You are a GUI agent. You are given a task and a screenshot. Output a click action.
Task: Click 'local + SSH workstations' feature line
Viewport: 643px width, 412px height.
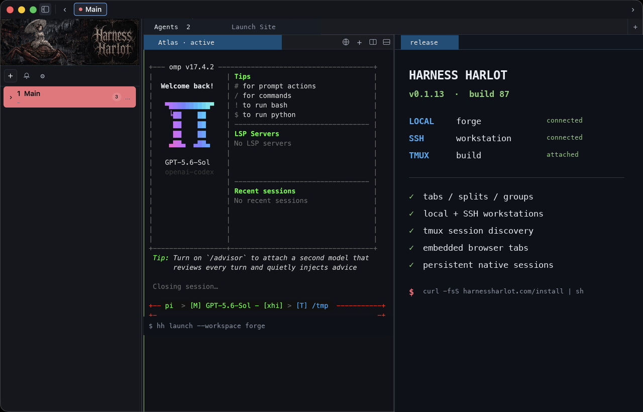coord(483,214)
